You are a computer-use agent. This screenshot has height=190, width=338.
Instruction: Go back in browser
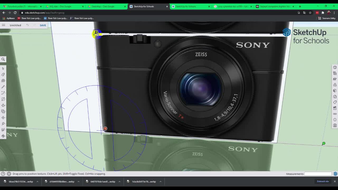[4, 13]
